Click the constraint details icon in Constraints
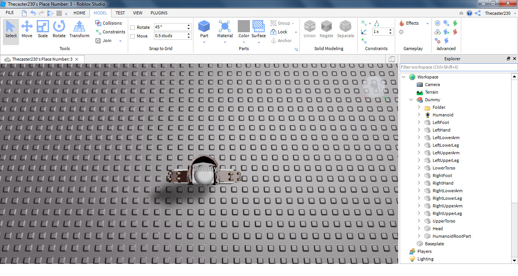Screen dimensions: 518x276 click(x=364, y=32)
